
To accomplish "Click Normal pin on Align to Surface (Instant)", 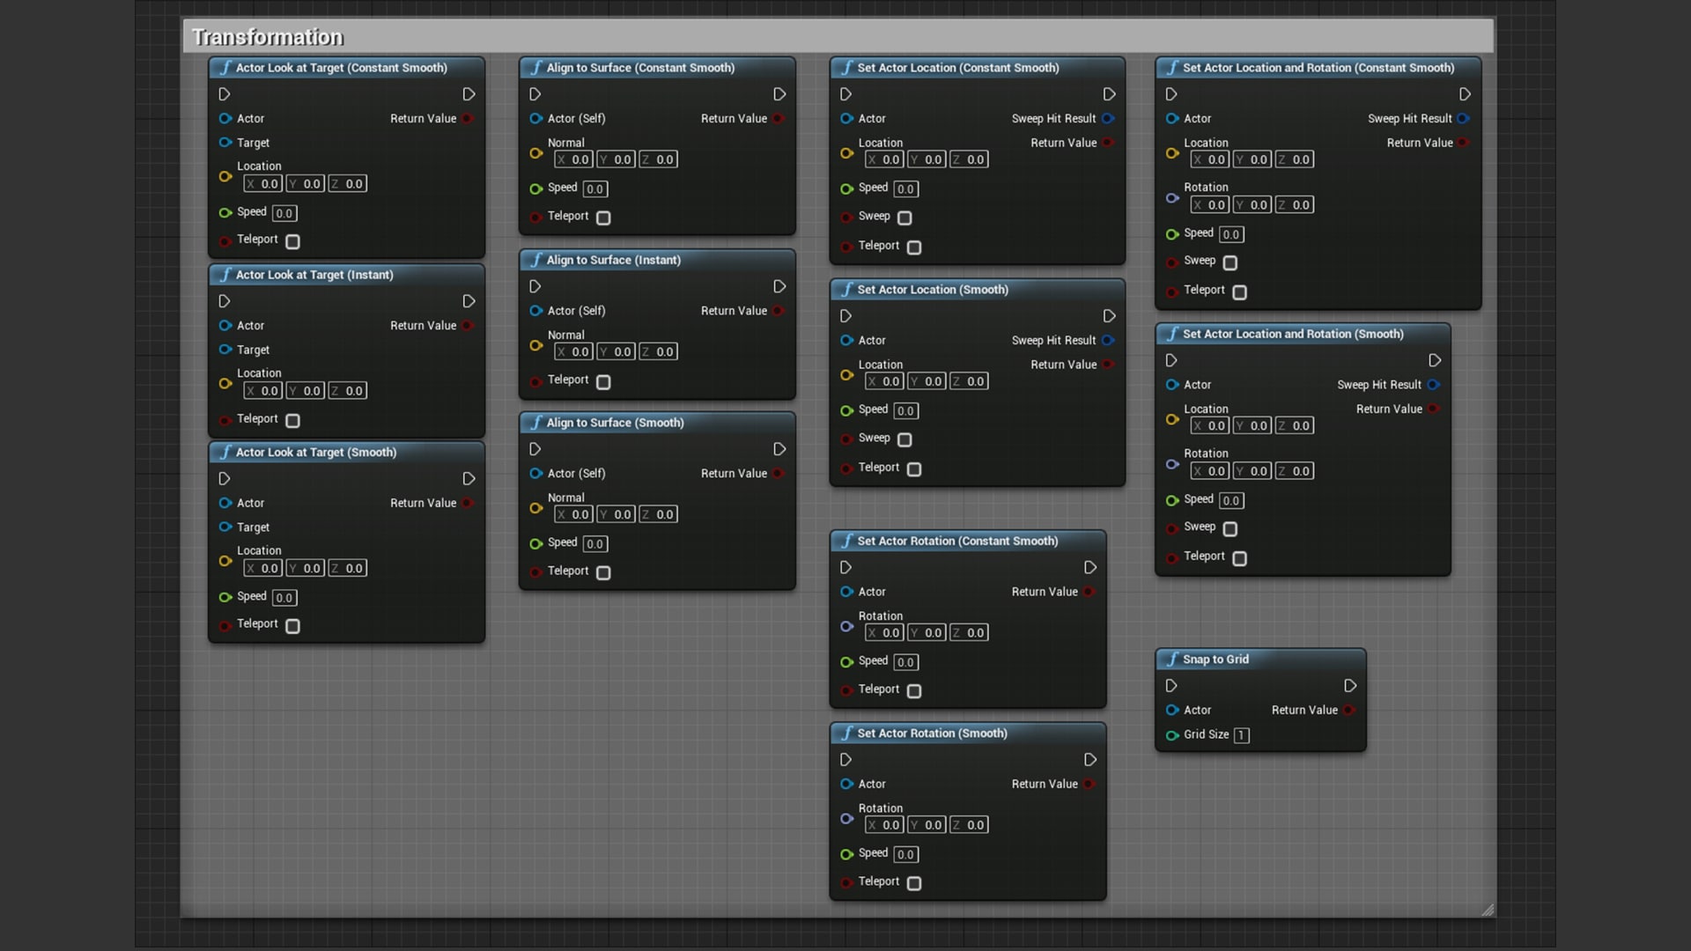I will (535, 346).
